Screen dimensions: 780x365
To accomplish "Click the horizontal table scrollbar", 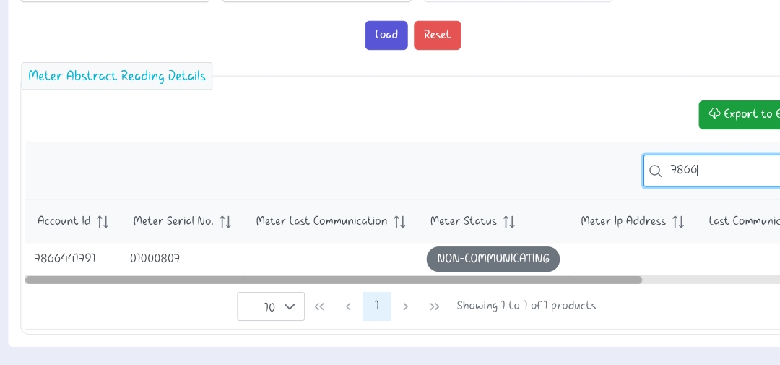I will coord(333,280).
